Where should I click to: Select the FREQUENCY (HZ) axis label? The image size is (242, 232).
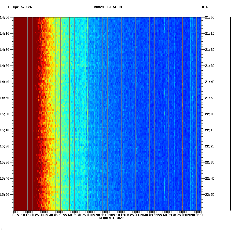pyautogui.click(x=111, y=218)
